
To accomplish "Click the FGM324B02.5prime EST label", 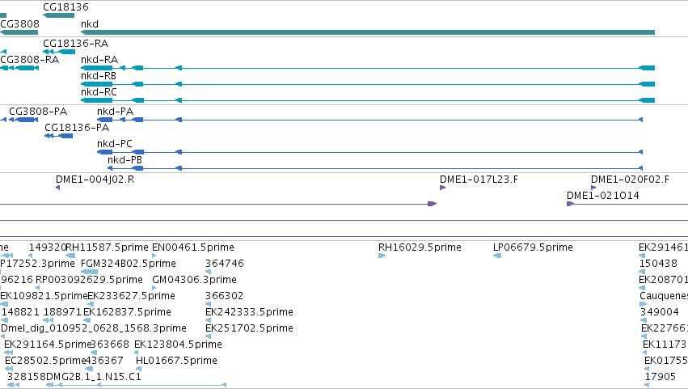I will [128, 264].
